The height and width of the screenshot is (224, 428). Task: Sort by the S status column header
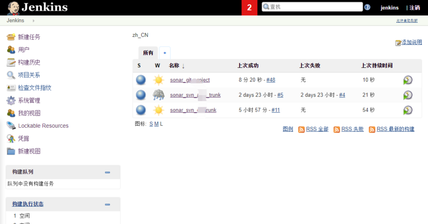[139, 65]
